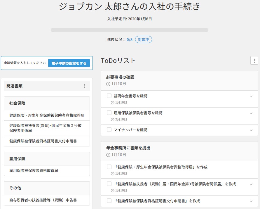Open 健康保険・厚生年金保険被保険者資格取得届 in the 関連書類 panel
Viewport: 260px width, 209px height.
47,115
